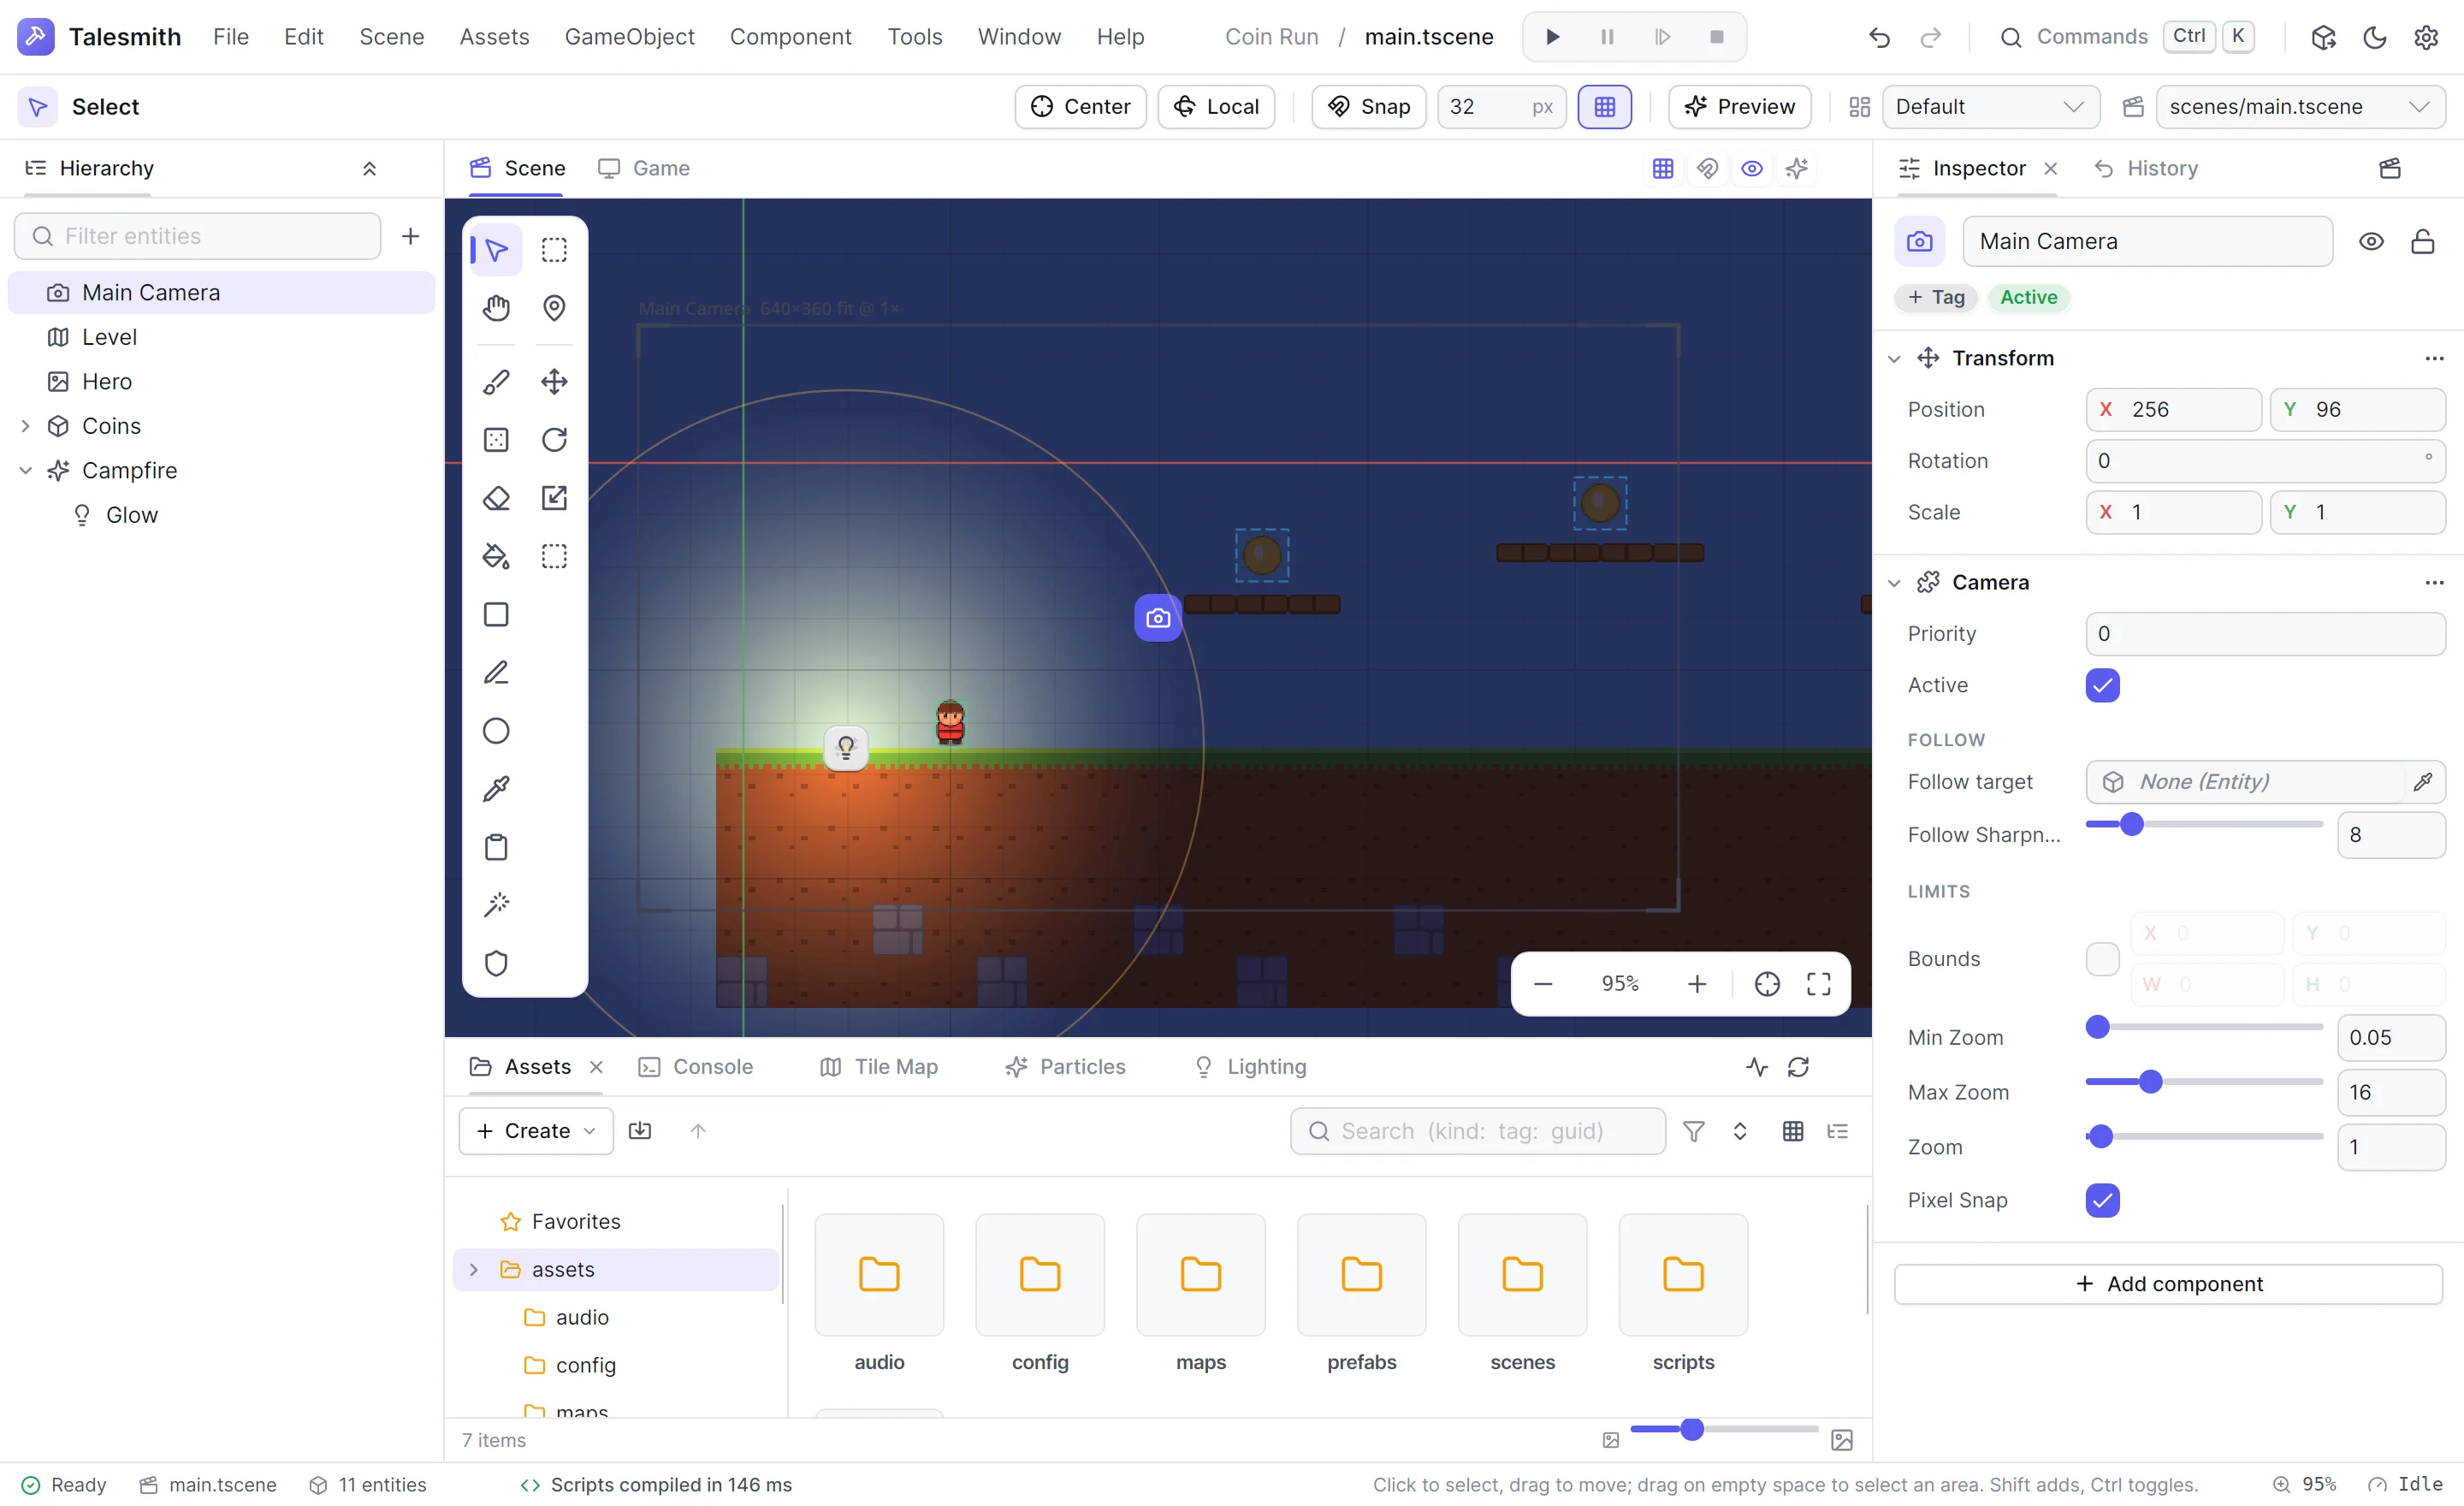Choose the Magic Wand tool
The width and height of the screenshot is (2464, 1506).
[x=496, y=905]
